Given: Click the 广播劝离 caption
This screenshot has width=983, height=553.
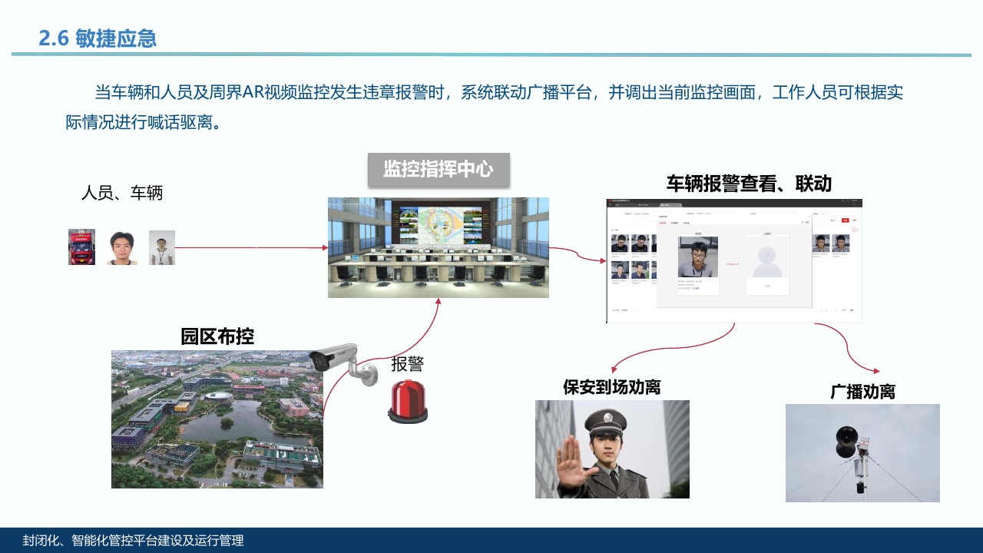Looking at the screenshot, I should [862, 391].
